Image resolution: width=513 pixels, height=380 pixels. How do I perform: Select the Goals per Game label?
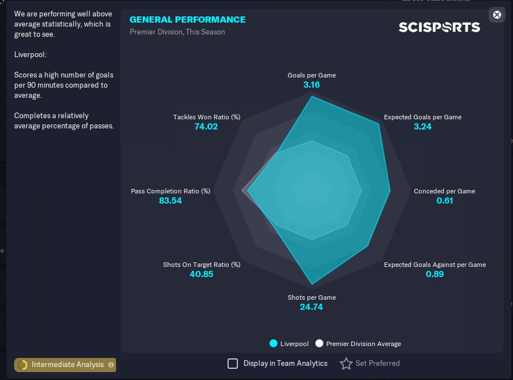pyautogui.click(x=311, y=75)
